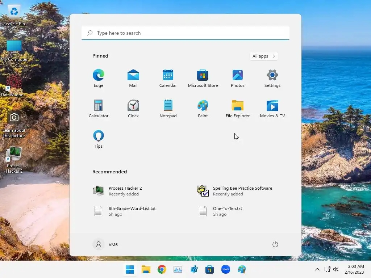Screen dimensions: 371x278
Task: Open the clock showing 2:03 AM
Action: [x=354, y=269]
